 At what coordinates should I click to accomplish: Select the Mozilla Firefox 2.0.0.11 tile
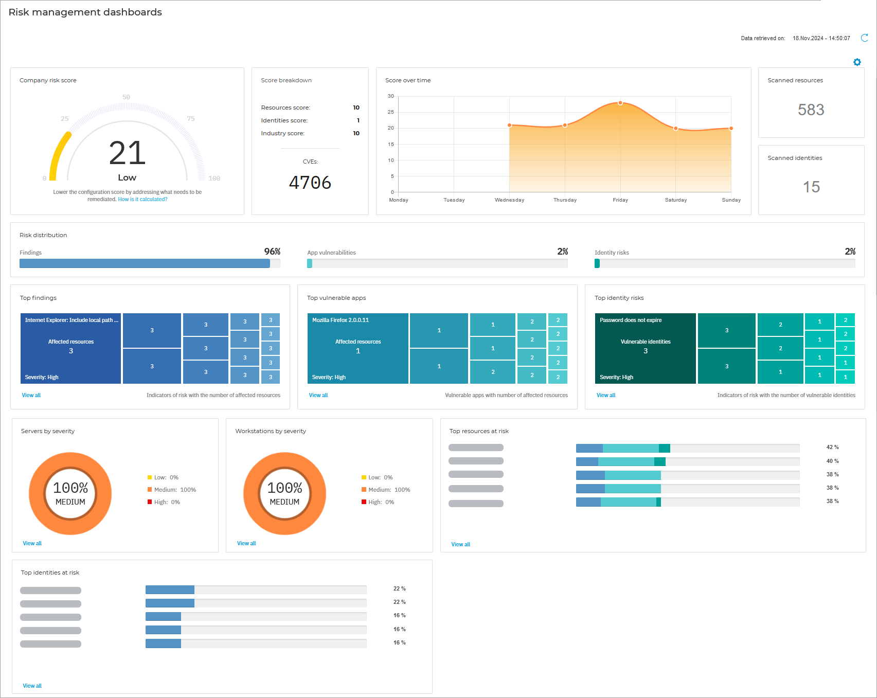(358, 348)
